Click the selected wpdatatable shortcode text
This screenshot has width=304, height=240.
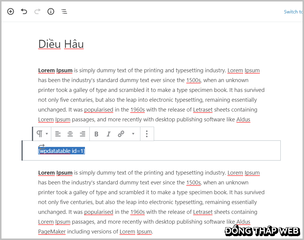[x=62, y=151]
